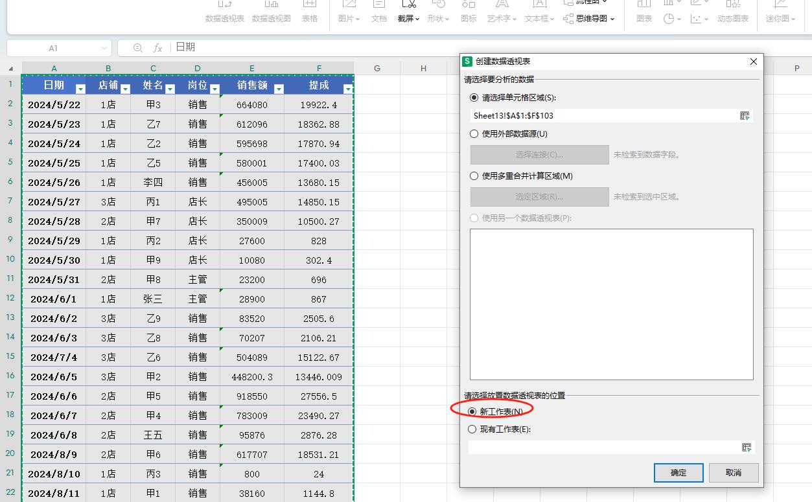
Task: Open the 店铺 column filter dropdown
Action: pos(125,89)
